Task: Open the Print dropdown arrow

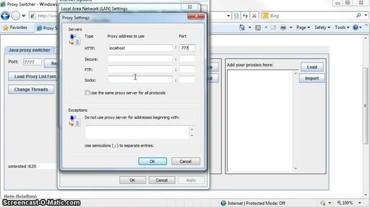Action: (x=291, y=28)
